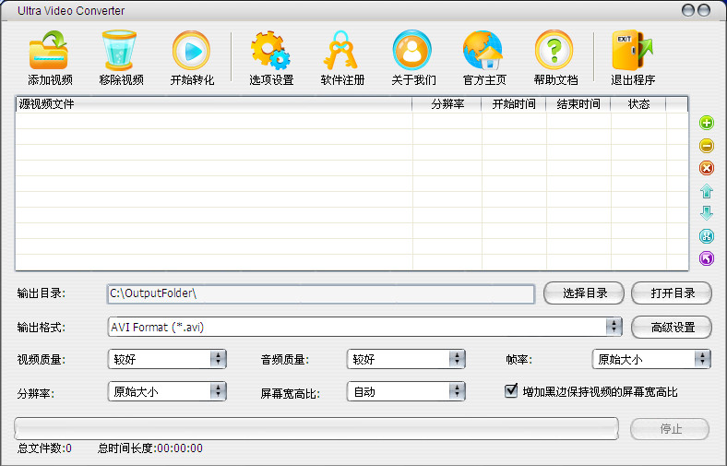Open 软件注册 registration keys icon
The image size is (727, 466).
pyautogui.click(x=341, y=50)
